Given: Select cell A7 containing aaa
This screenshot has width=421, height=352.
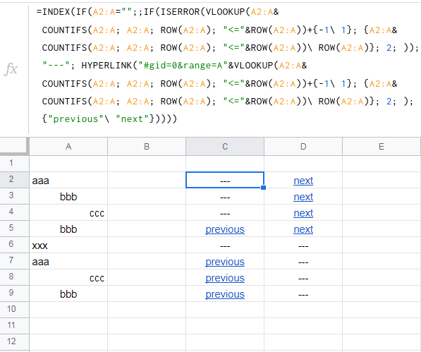Looking at the screenshot, I should tap(68, 261).
